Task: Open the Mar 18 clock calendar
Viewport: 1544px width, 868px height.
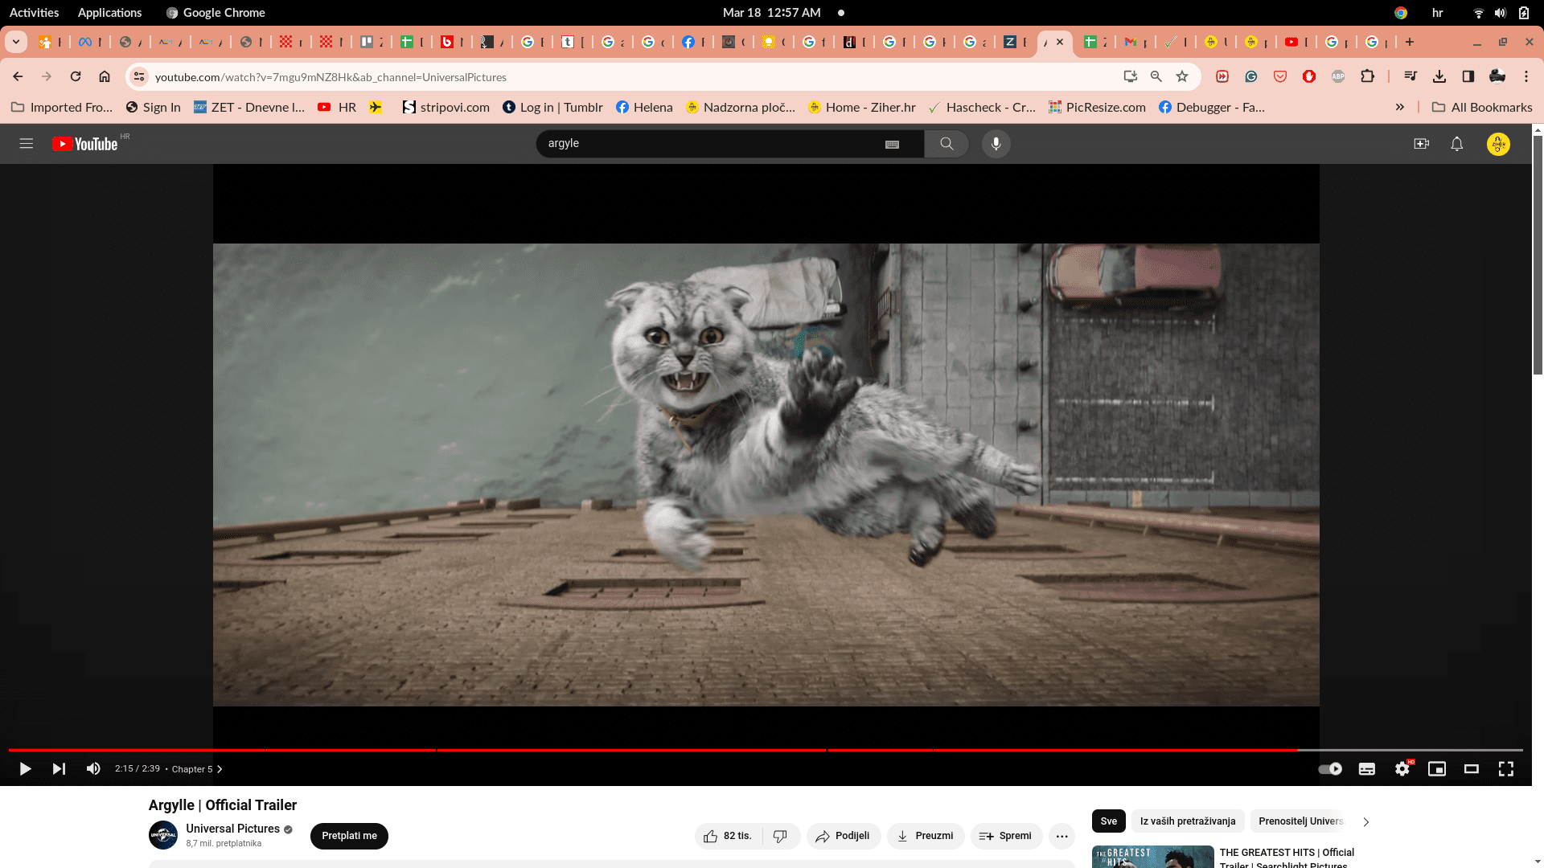Action: [771, 13]
